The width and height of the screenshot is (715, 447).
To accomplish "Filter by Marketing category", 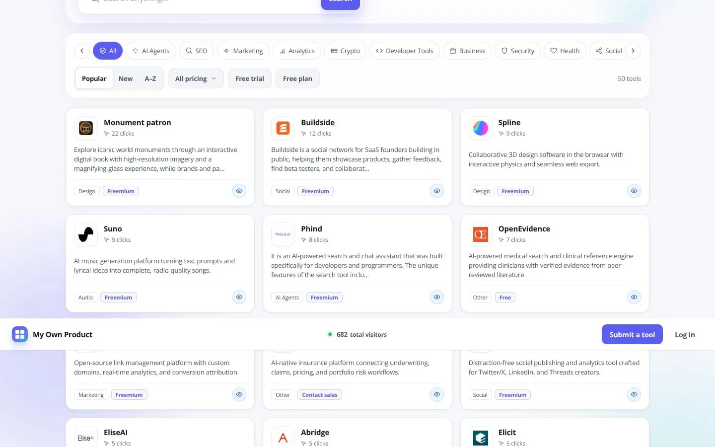I will [243, 51].
